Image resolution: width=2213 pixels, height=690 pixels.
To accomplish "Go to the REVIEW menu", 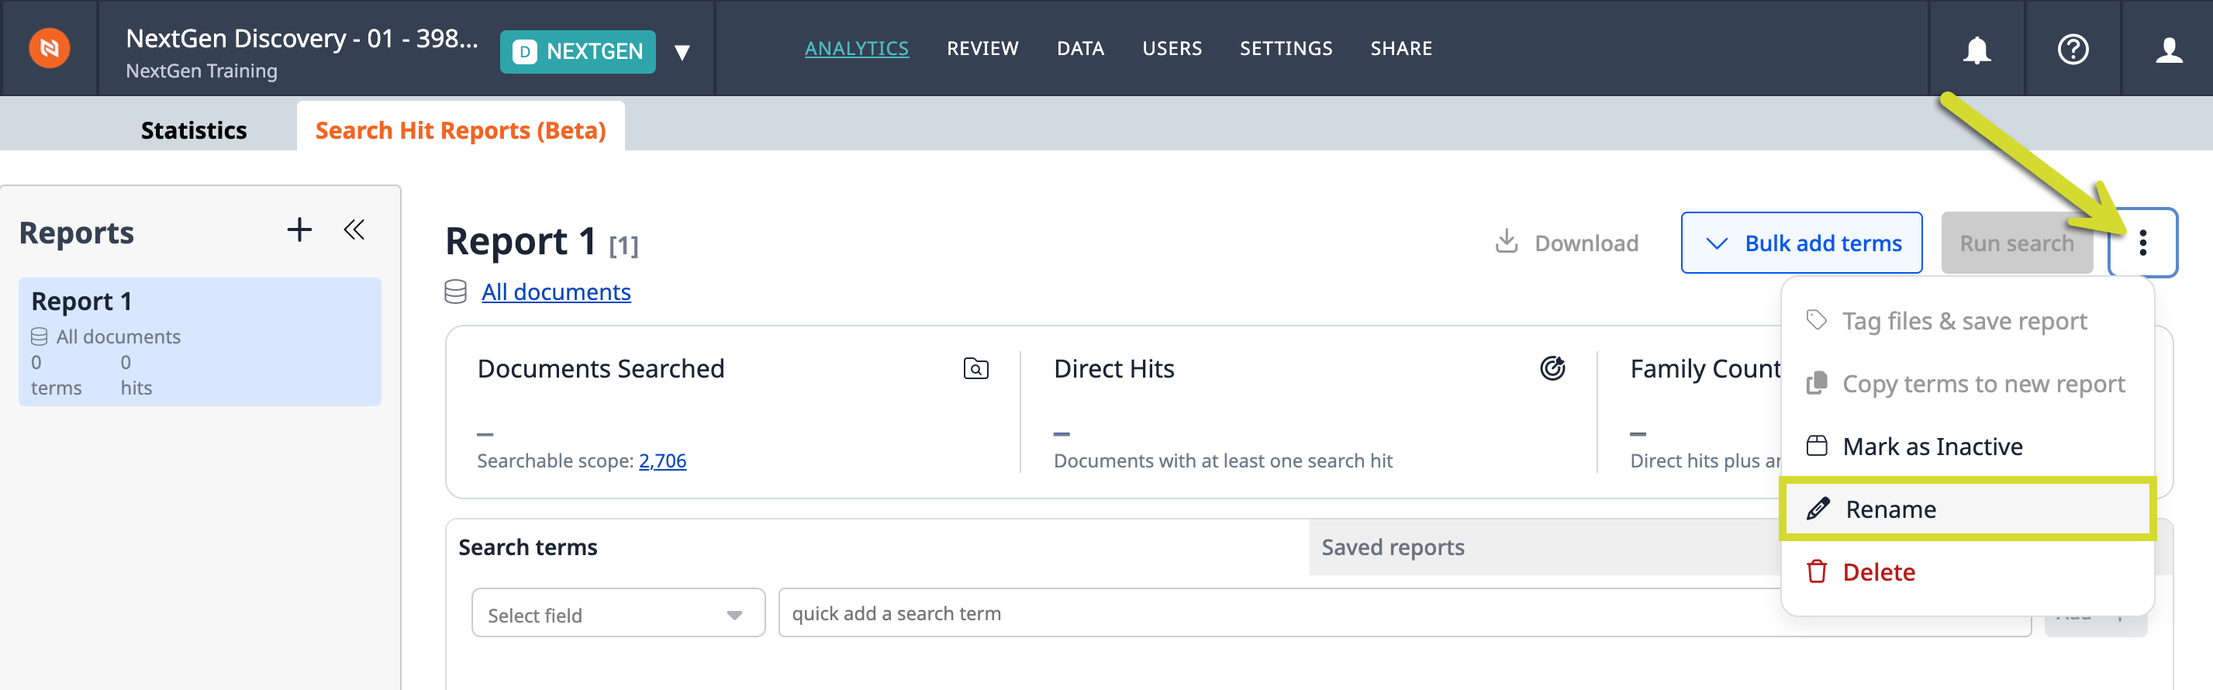I will [x=982, y=48].
